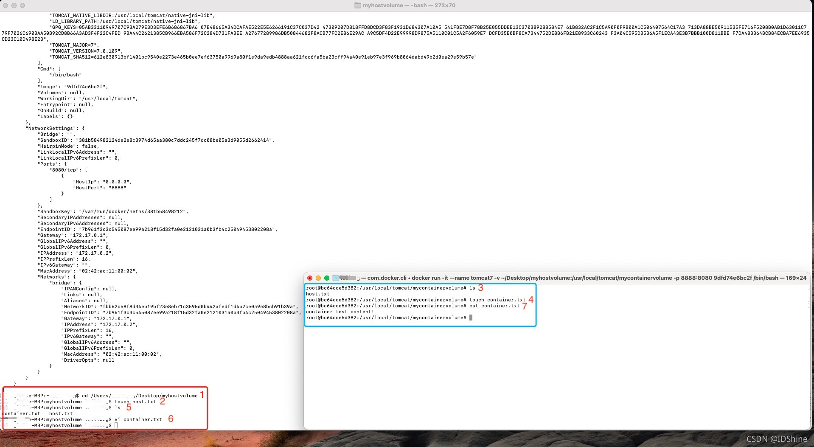This screenshot has height=447, width=814.
Task: Click the GPG_KEYS line
Action: [405, 33]
